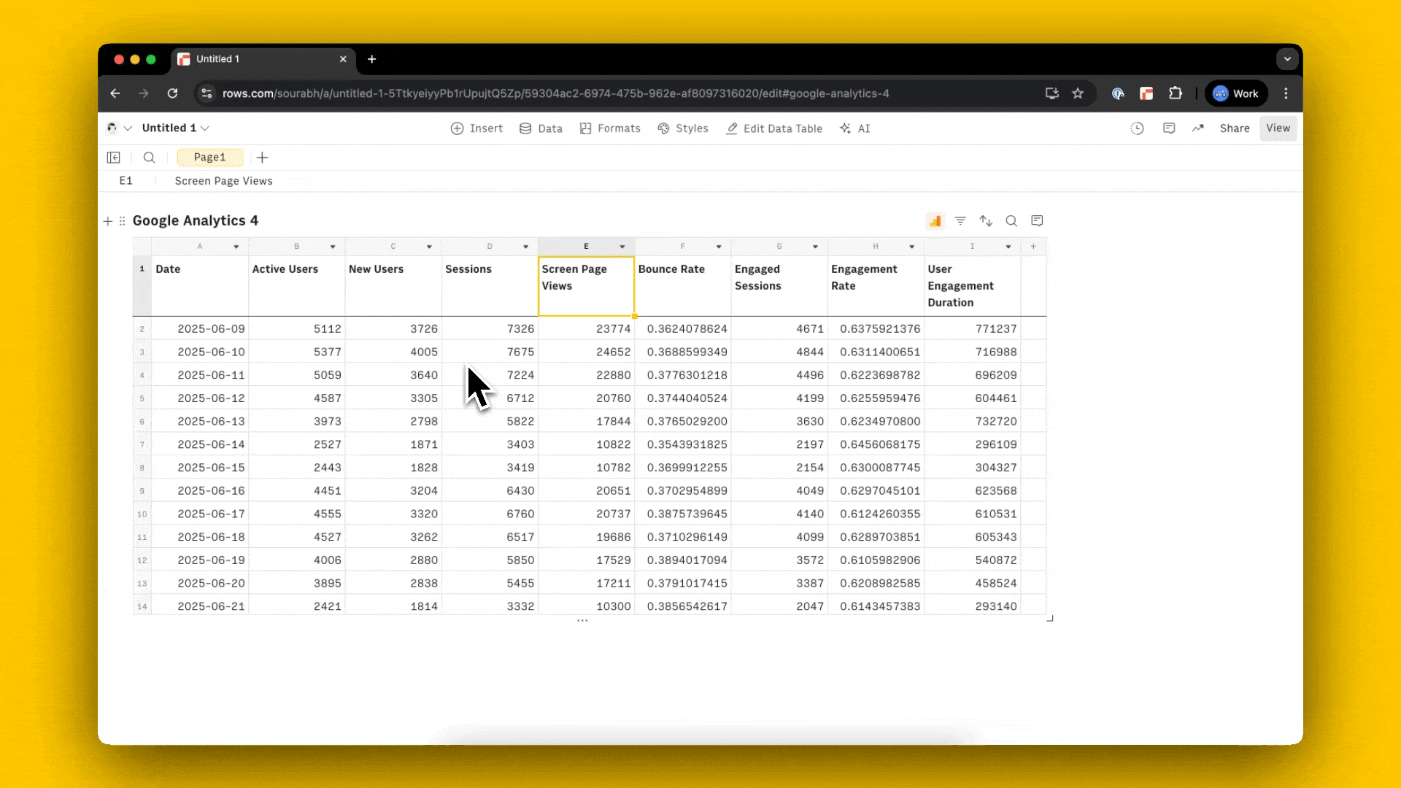1401x788 pixels.
Task: Search within the Google Analytics table
Action: tap(1011, 221)
